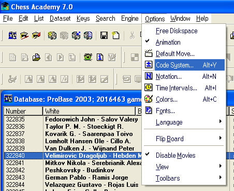Viewport: 234px width, 191px height.
Task: Select row Lomholt Hansen Ole - Cillo A.
Action: pos(72,141)
